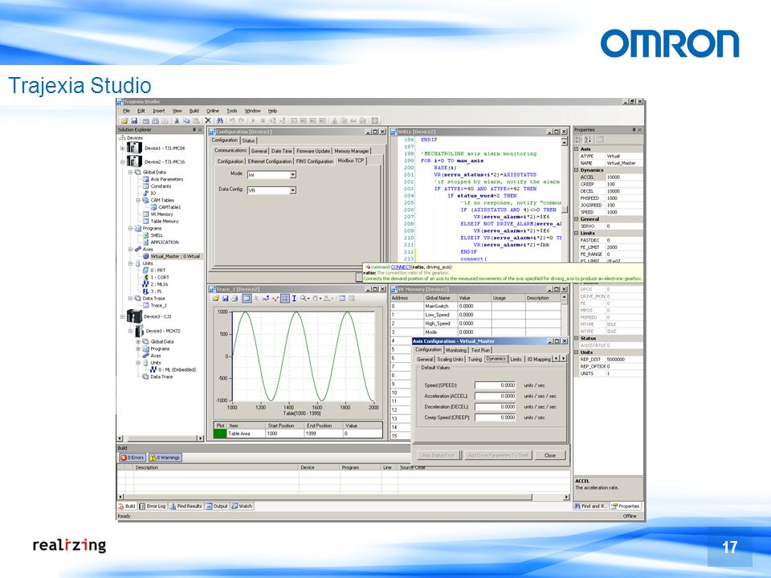Viewport: 771px width, 578px height.
Task: Expand Device1 - TJ1-MC04 node
Action: click(123, 148)
